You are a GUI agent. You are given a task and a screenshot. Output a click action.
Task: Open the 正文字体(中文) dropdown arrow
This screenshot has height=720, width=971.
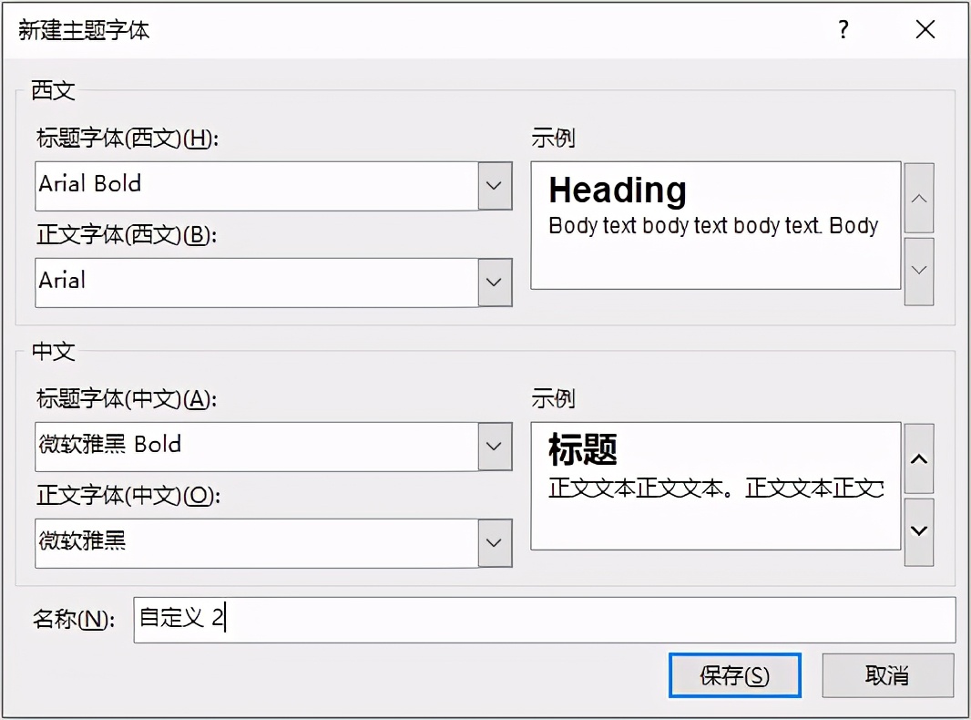point(495,543)
